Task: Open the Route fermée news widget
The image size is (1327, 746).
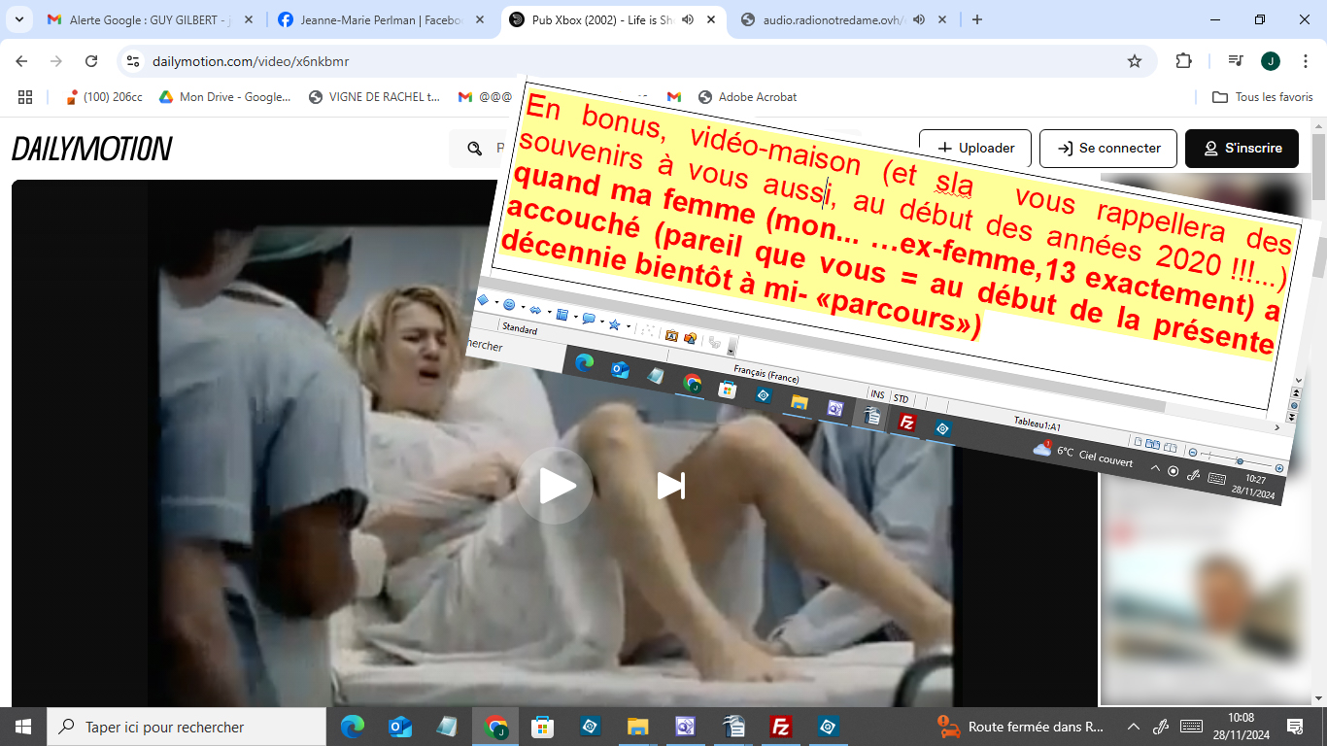Action: (1020, 727)
